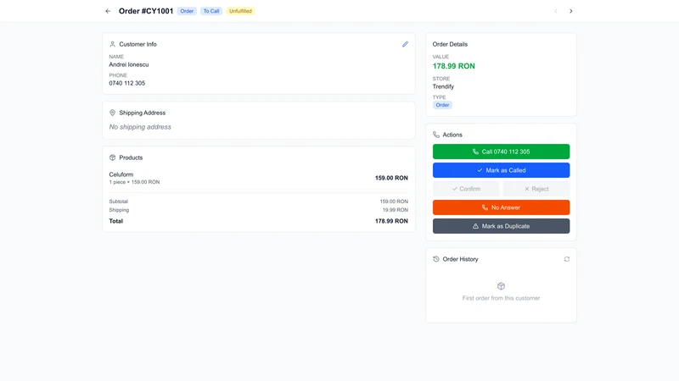Screen dimensions: 679x381
Task: Click the 1 piece × 159.00 RON line
Action: [x=134, y=182]
